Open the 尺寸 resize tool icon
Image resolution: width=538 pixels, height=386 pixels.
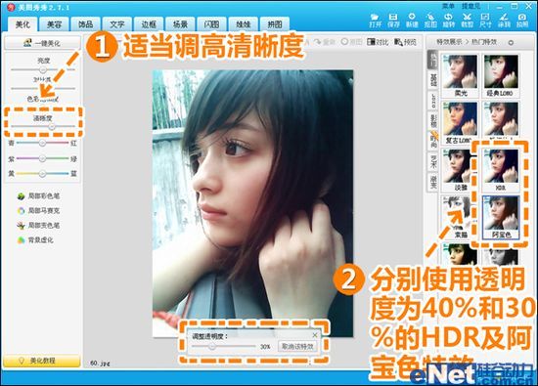pos(485,21)
